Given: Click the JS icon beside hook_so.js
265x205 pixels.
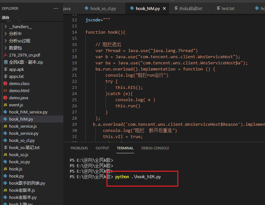Looking at the screenshot, I should pos(6,155).
